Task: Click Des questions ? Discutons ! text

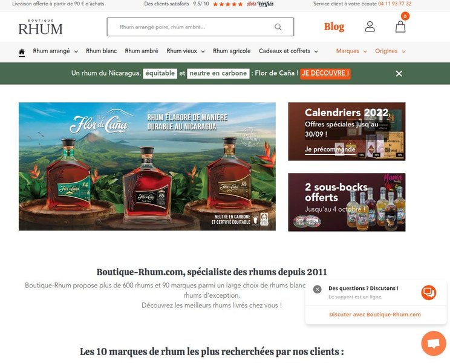Action: (364, 289)
